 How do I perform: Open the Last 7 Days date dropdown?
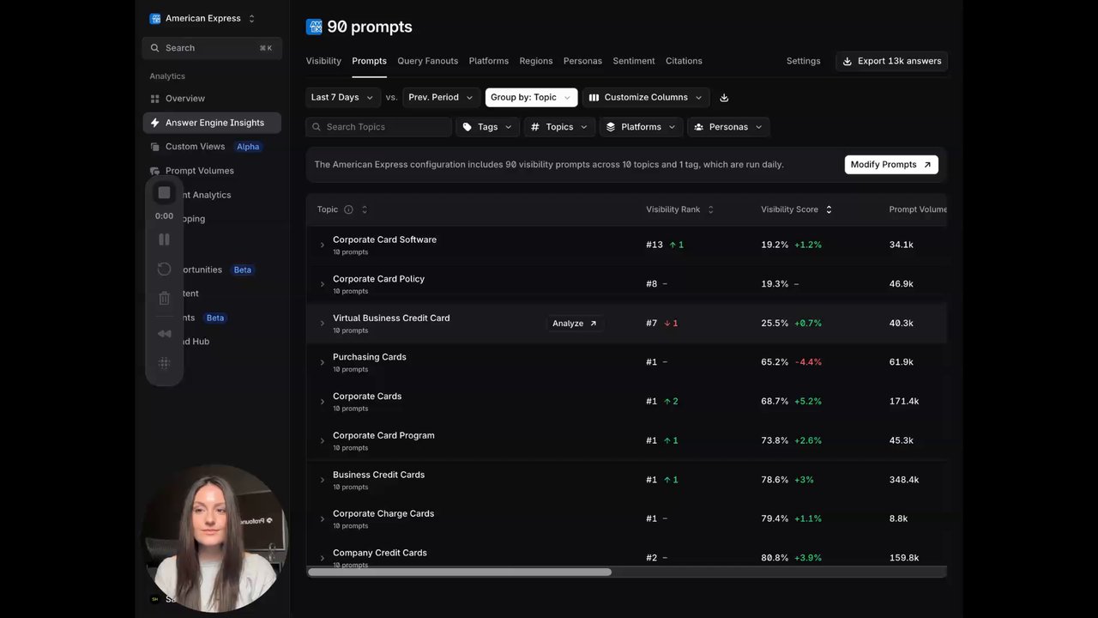(x=343, y=98)
